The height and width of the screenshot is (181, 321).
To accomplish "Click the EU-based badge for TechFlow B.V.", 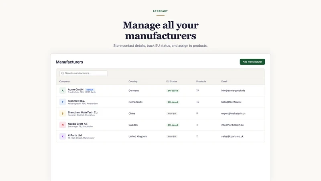I will click(173, 102).
